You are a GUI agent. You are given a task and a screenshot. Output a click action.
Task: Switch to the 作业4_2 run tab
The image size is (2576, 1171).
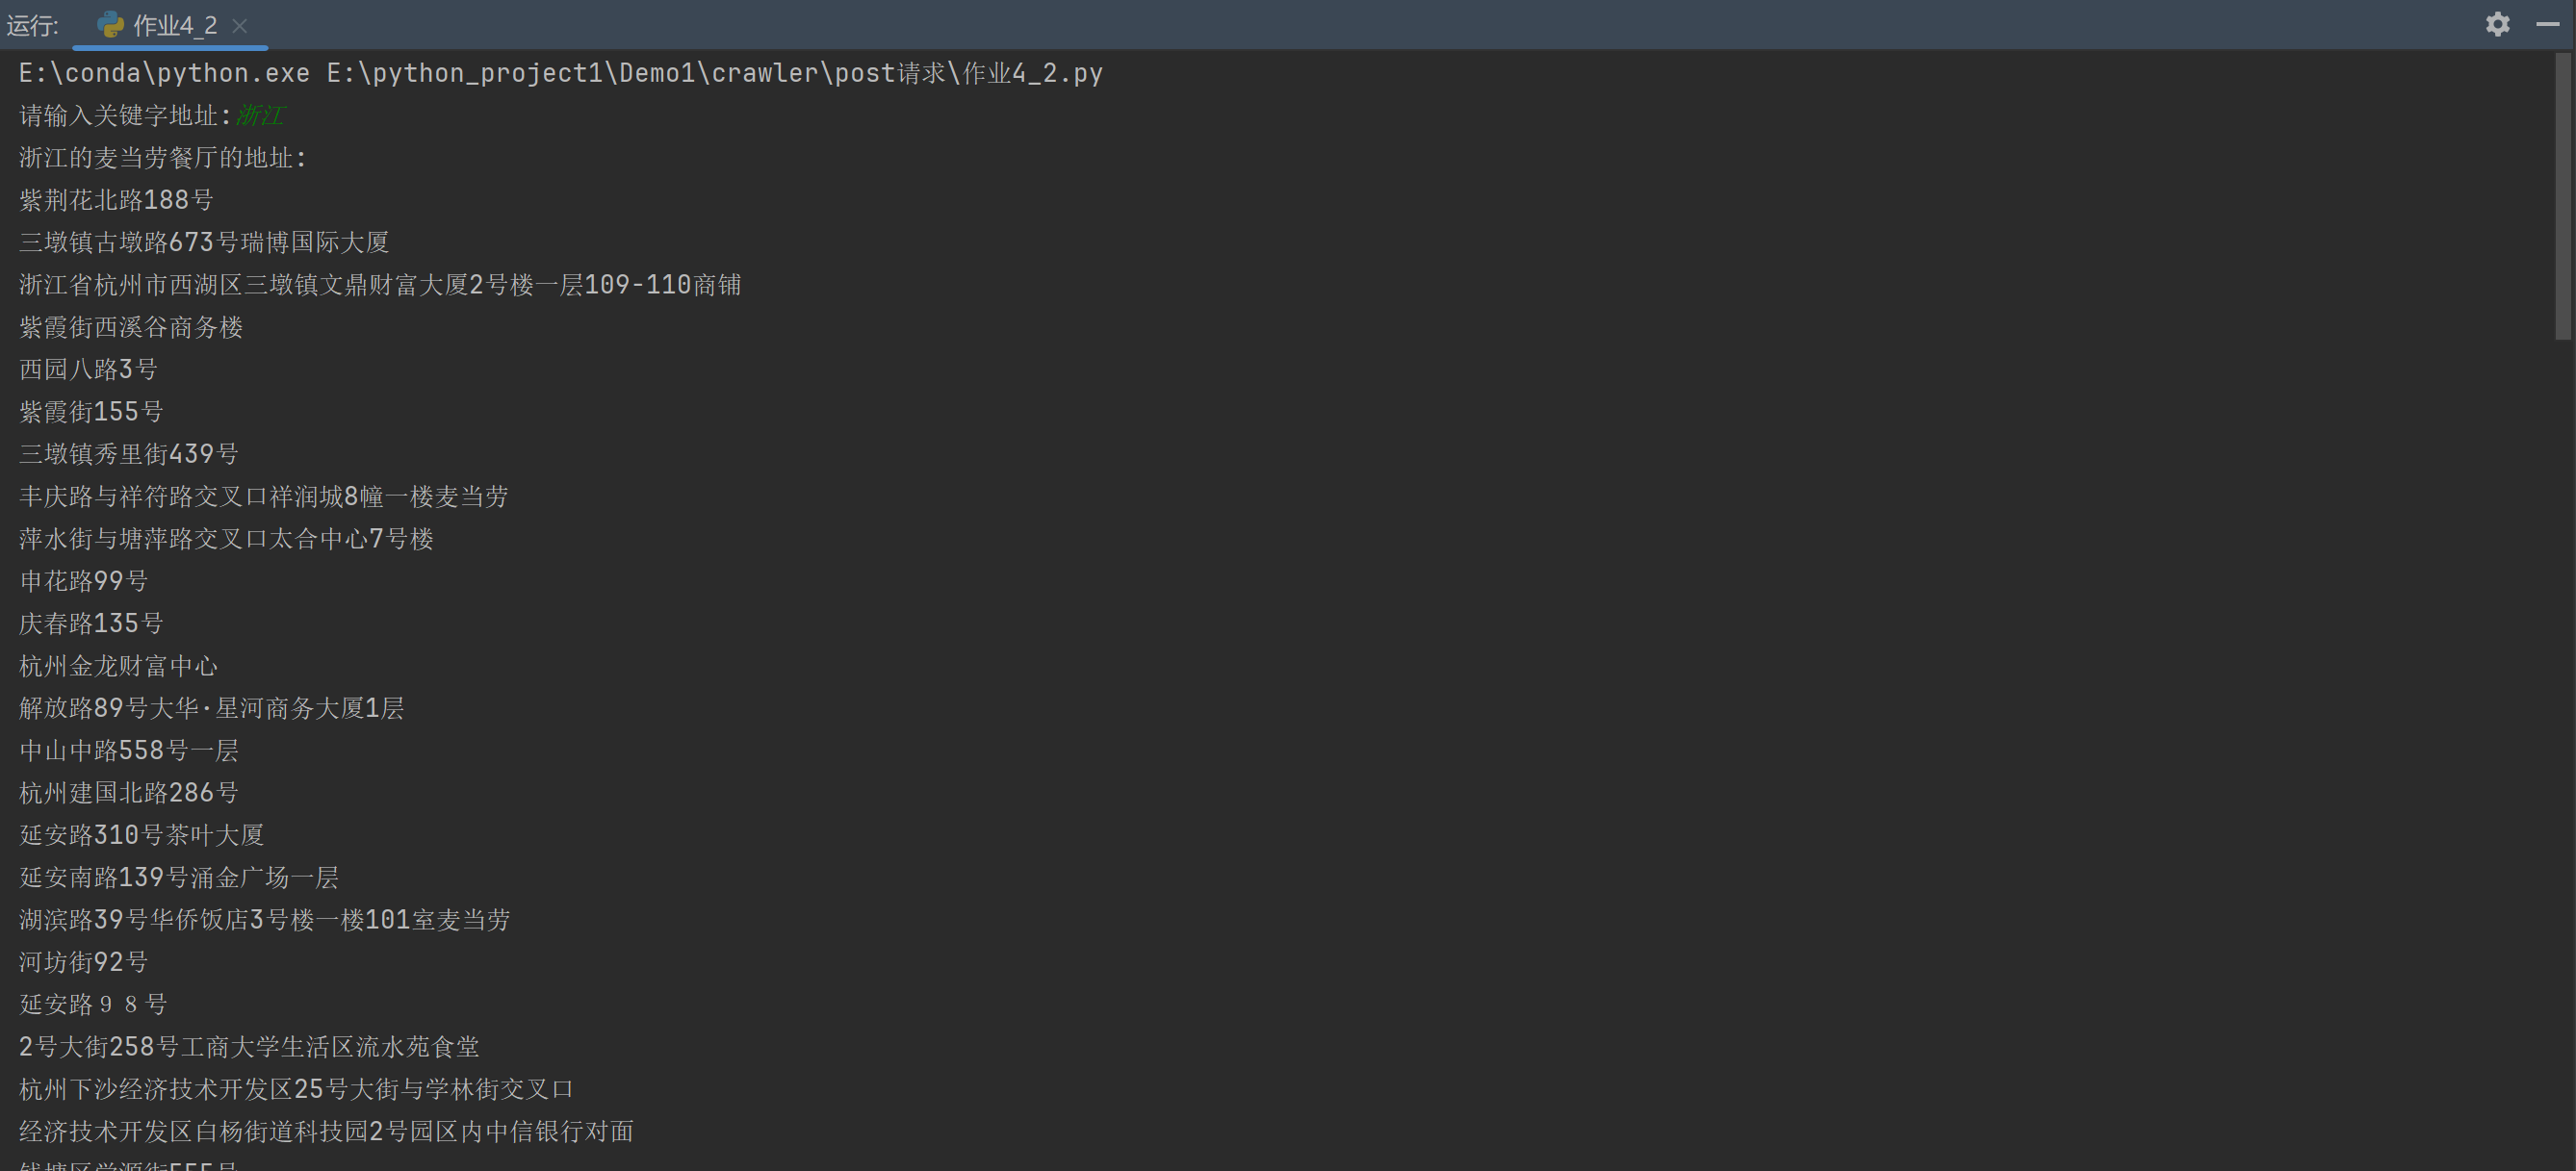(175, 26)
